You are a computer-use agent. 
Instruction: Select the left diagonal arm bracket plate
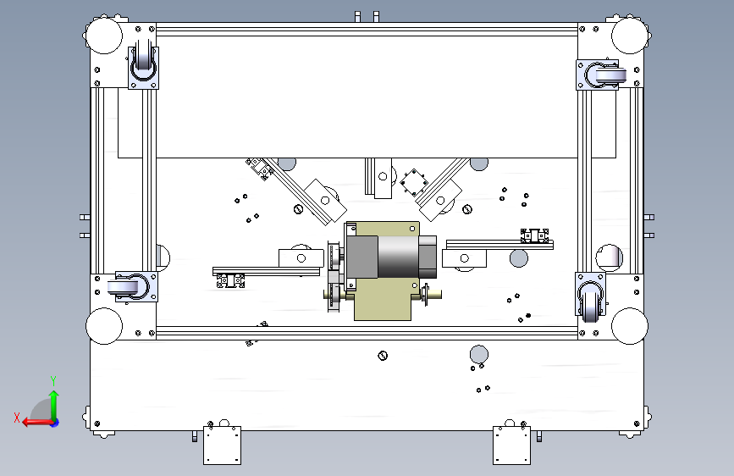[325, 200]
